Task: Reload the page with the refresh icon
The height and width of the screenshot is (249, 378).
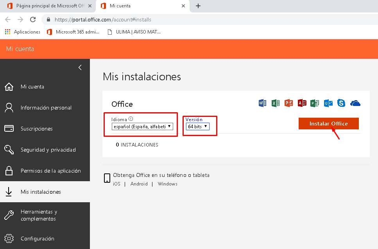Action: click(33, 19)
